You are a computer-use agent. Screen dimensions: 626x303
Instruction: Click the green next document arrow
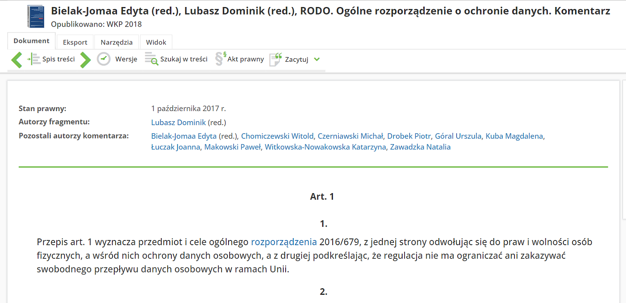click(x=85, y=60)
